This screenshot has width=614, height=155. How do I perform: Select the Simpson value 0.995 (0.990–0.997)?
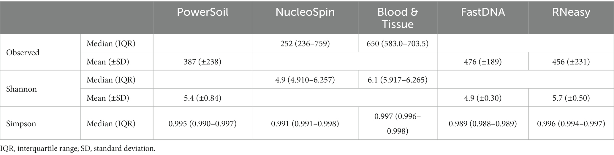[x=202, y=123]
